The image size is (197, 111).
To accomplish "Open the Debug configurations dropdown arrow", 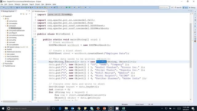I will pos(24,7).
